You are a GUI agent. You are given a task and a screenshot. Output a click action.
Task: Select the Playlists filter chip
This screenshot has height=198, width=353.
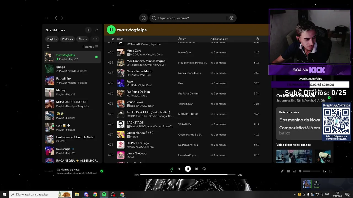tap(52, 39)
